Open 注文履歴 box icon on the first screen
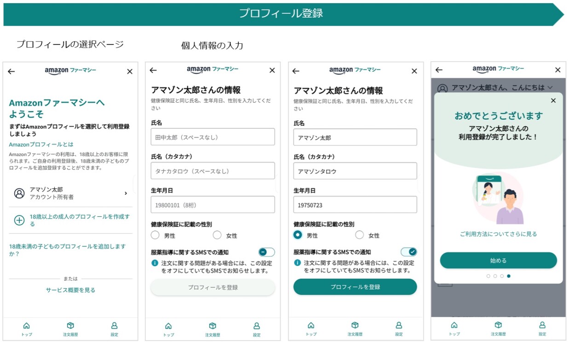 click(70, 326)
